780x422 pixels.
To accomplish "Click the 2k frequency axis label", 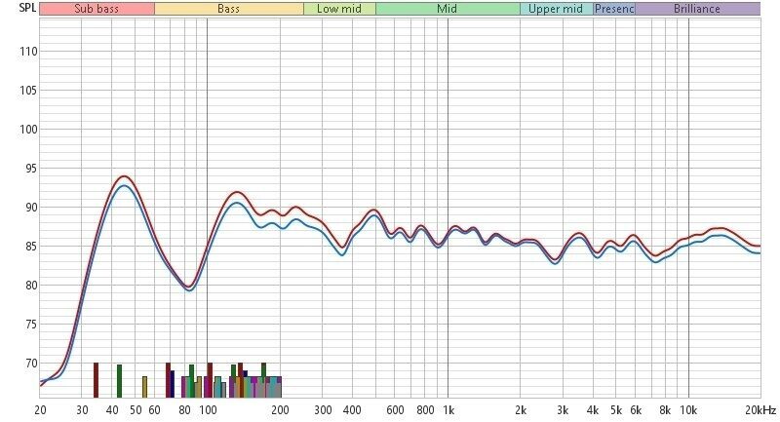I will tap(521, 410).
